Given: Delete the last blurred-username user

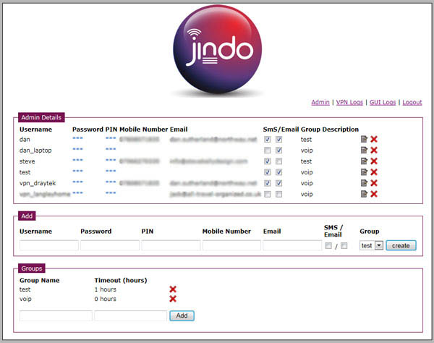Looking at the screenshot, I should 374,194.
